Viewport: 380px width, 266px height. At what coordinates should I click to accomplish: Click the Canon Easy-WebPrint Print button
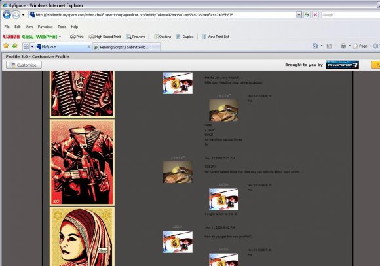tap(77, 37)
